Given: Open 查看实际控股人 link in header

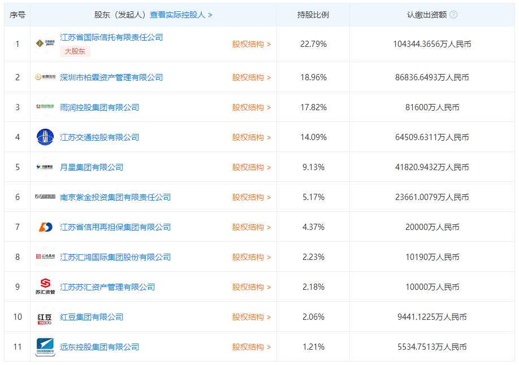Looking at the screenshot, I should (181, 15).
